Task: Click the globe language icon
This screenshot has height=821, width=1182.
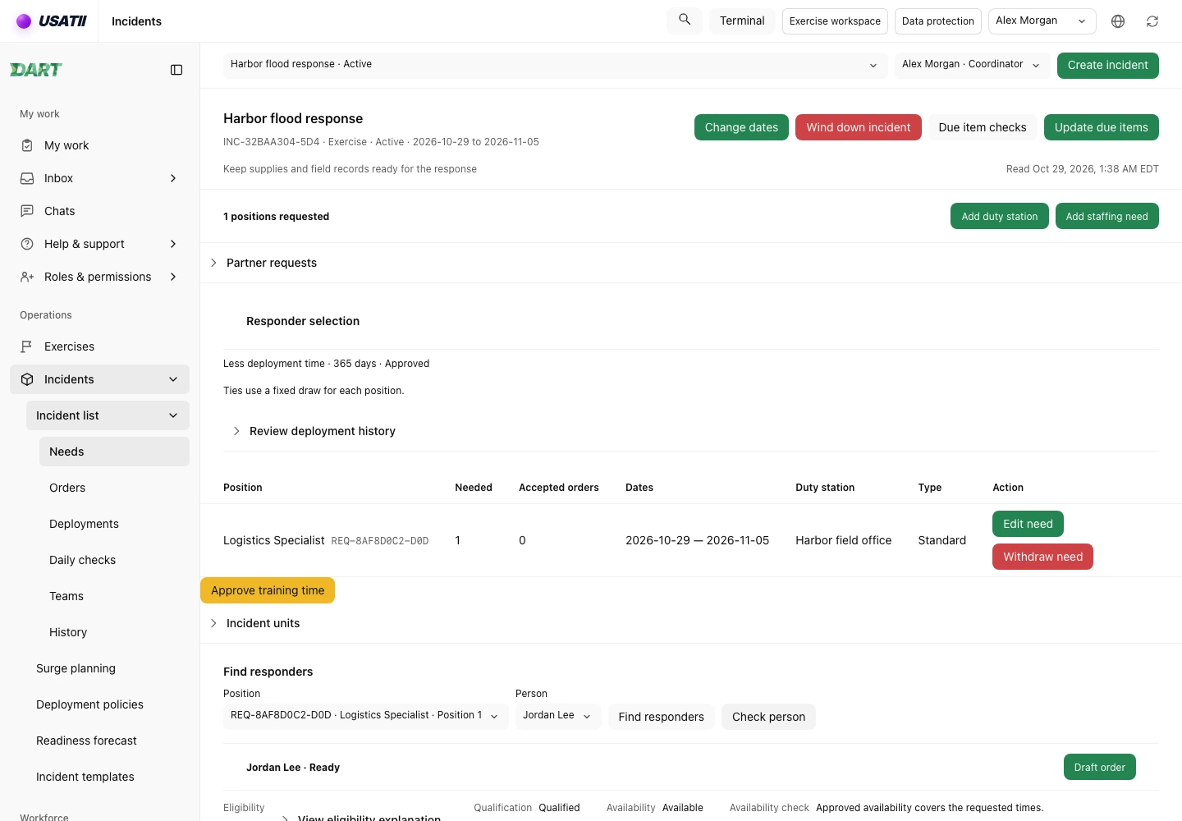Action: coord(1118,21)
